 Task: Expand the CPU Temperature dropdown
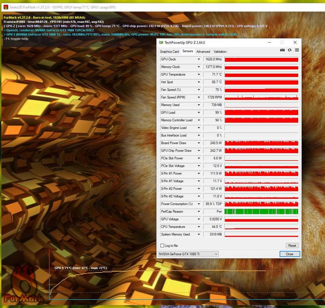coord(199,227)
